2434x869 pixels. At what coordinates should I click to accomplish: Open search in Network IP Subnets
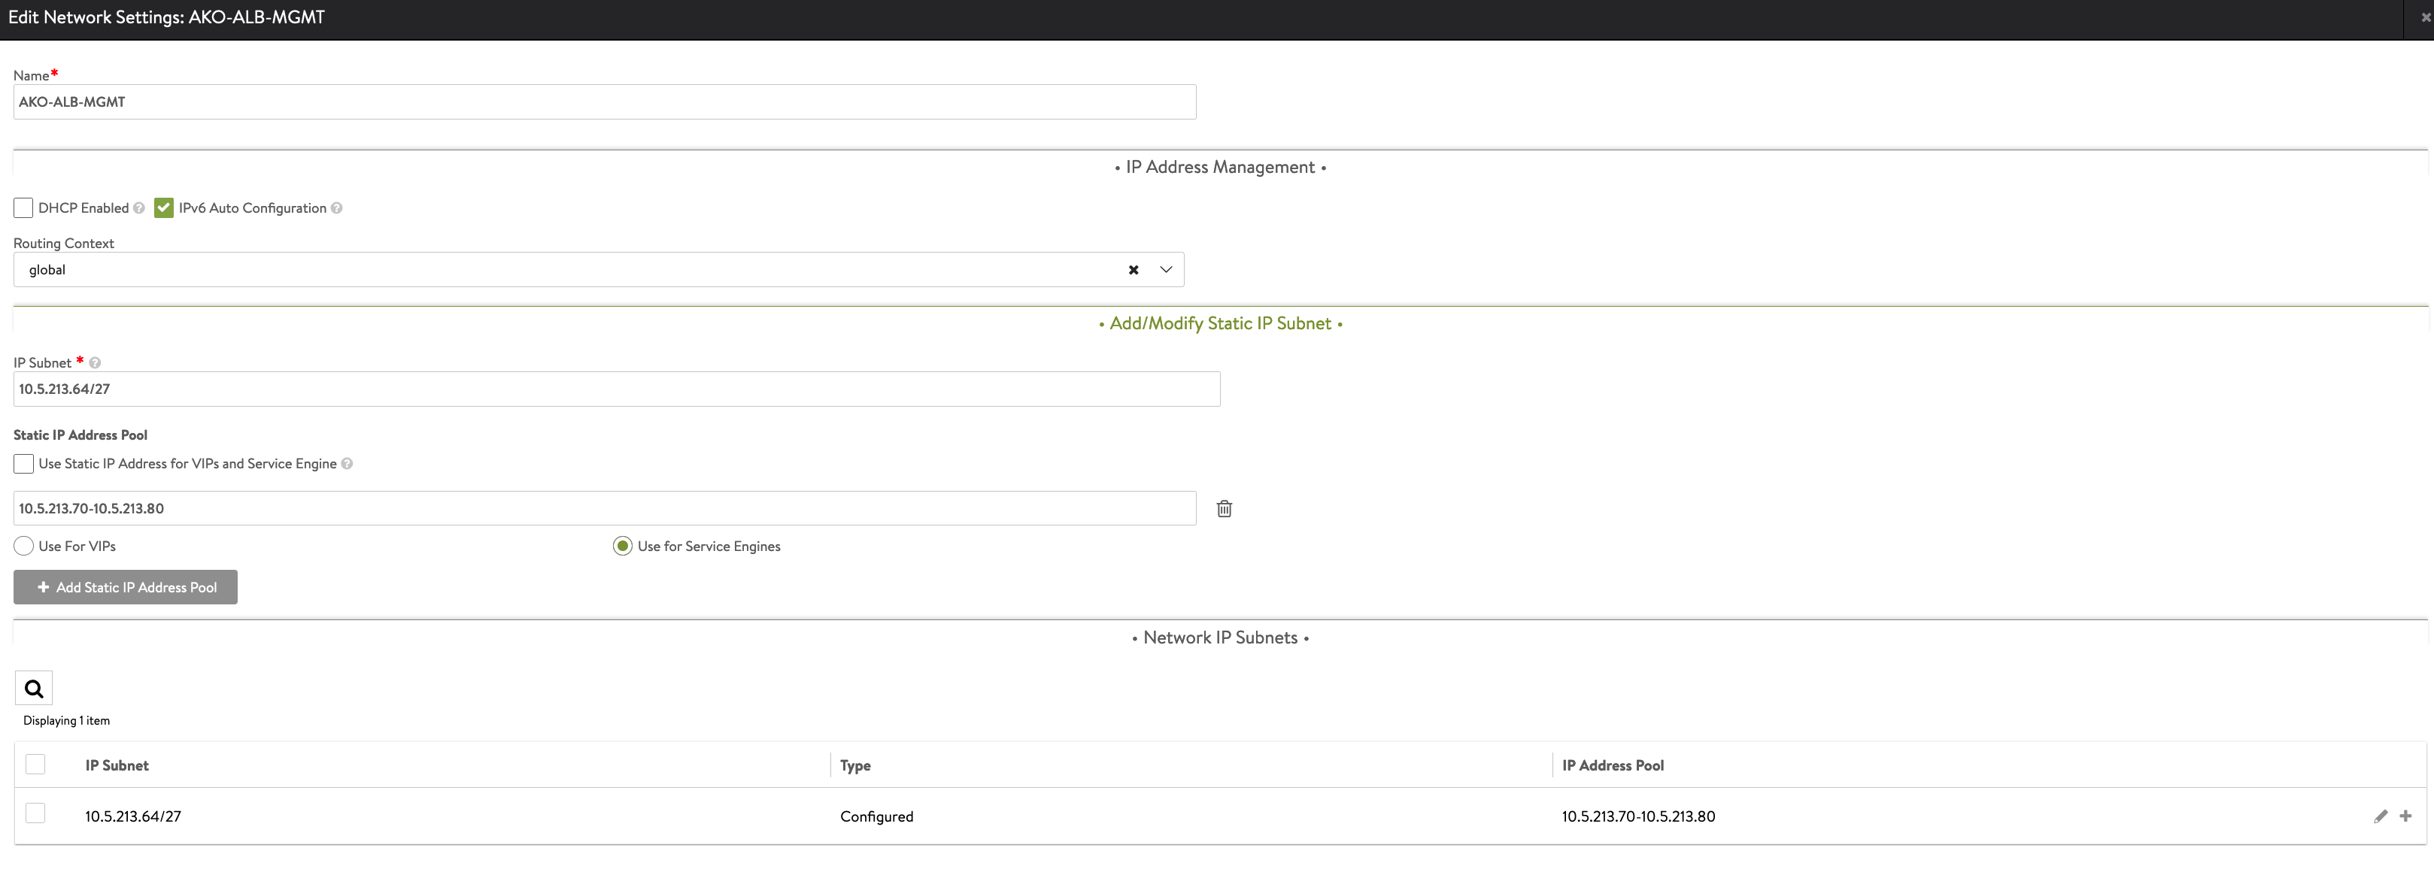pyautogui.click(x=34, y=689)
